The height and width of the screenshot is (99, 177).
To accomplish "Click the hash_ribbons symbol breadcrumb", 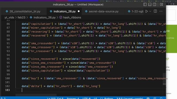I will click(x=72, y=18).
